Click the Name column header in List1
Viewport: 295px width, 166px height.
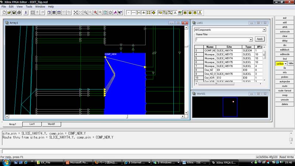point(210,47)
